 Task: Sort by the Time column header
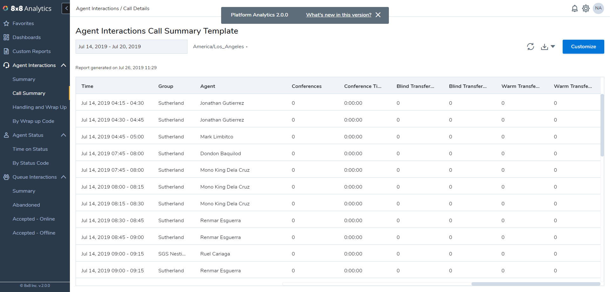pyautogui.click(x=87, y=86)
